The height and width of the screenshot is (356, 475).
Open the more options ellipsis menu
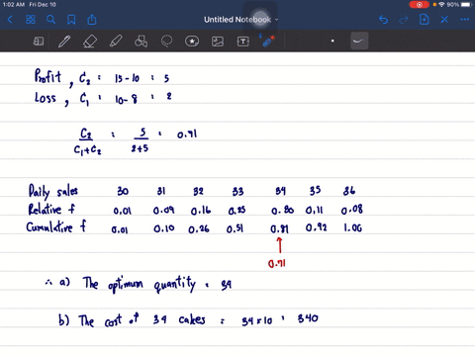click(x=465, y=20)
